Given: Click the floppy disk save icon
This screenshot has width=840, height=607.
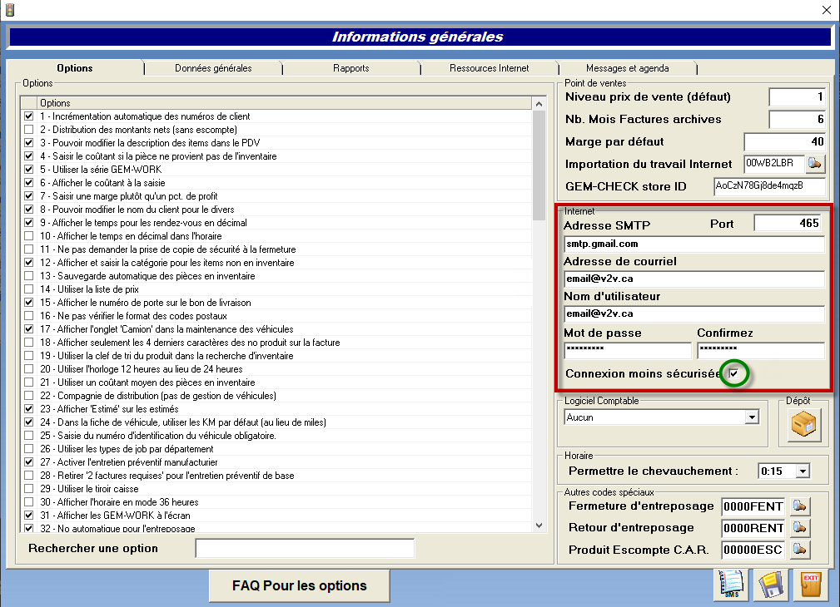Looking at the screenshot, I should pyautogui.click(x=772, y=584).
